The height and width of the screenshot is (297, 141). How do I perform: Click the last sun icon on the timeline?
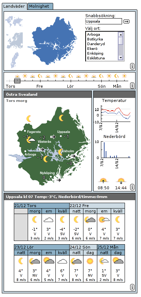[x=124, y=76]
